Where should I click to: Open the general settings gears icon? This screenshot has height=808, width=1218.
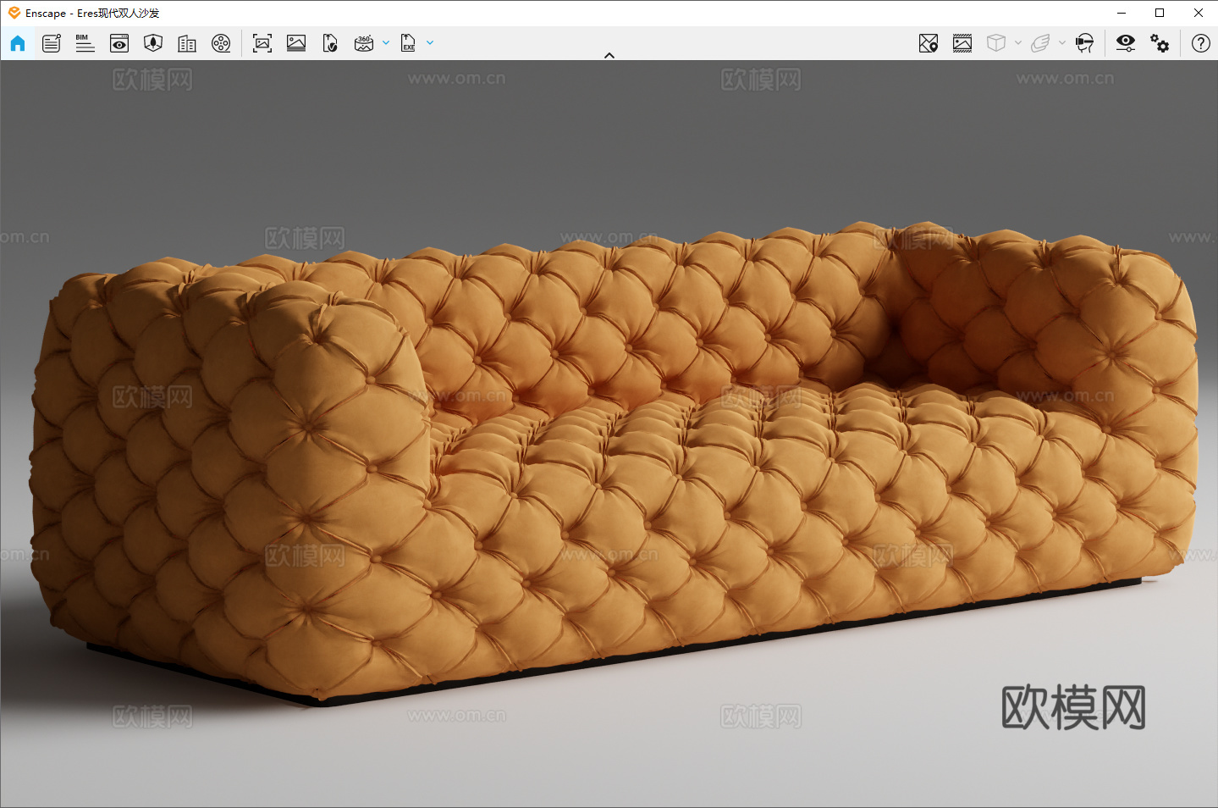[1160, 43]
